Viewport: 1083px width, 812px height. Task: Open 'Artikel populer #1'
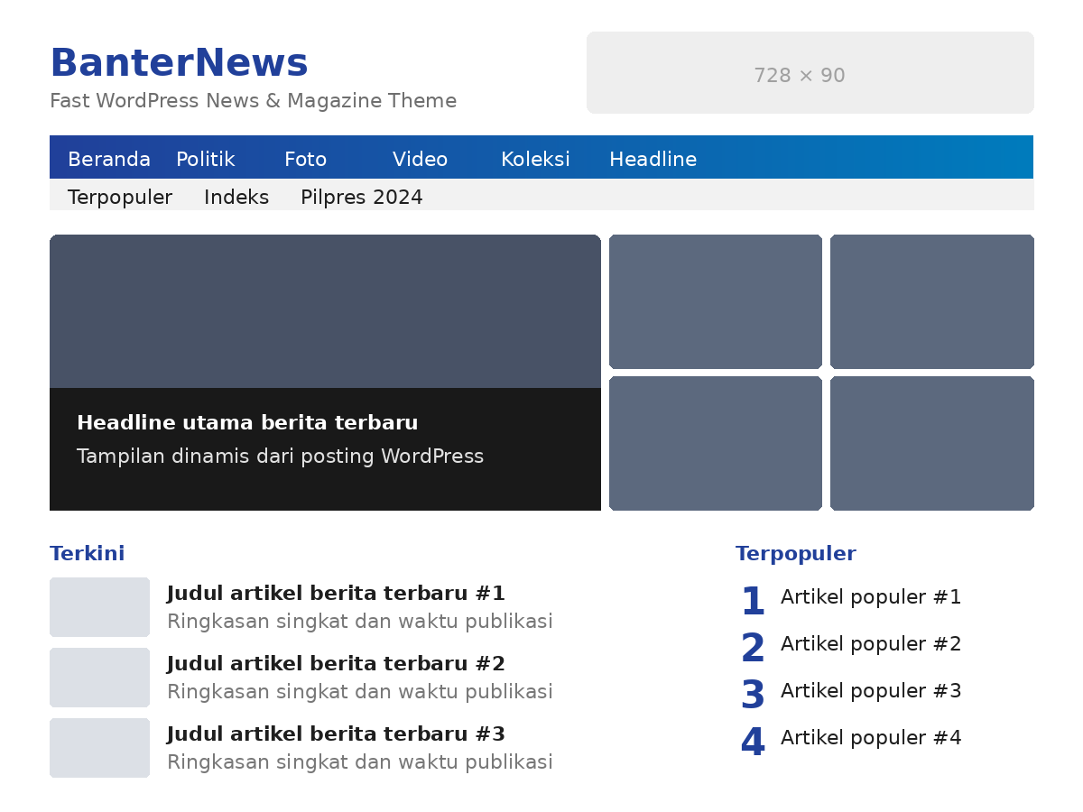pos(871,597)
